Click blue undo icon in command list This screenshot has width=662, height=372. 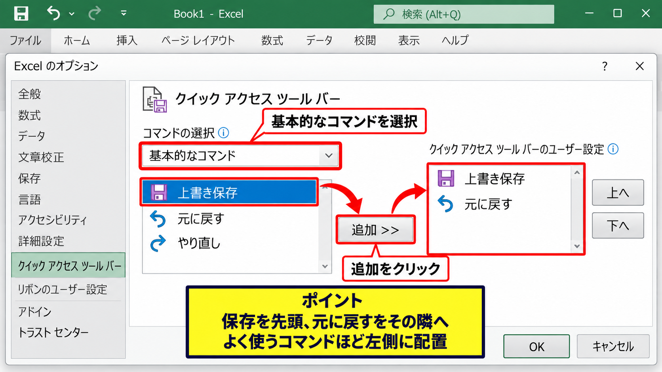pyautogui.click(x=158, y=219)
